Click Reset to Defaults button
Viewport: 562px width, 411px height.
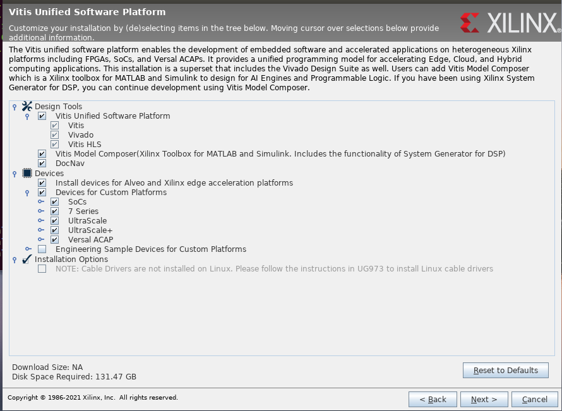point(505,370)
